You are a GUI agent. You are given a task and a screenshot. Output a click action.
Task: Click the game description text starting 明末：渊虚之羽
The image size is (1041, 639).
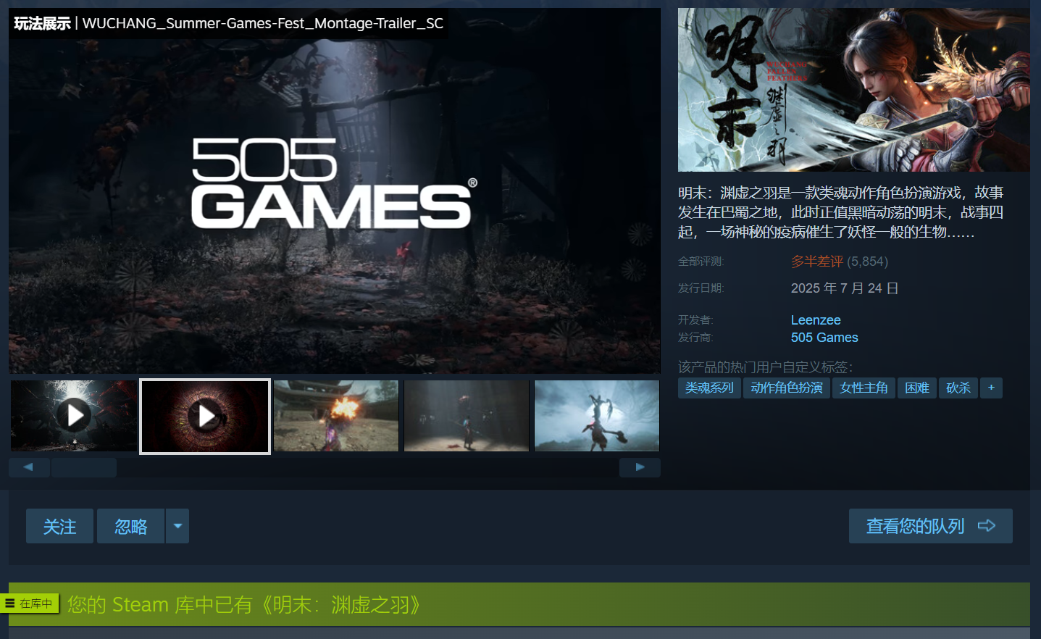tap(840, 212)
